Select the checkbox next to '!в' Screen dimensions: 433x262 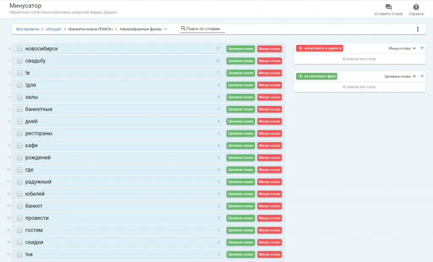coord(19,73)
